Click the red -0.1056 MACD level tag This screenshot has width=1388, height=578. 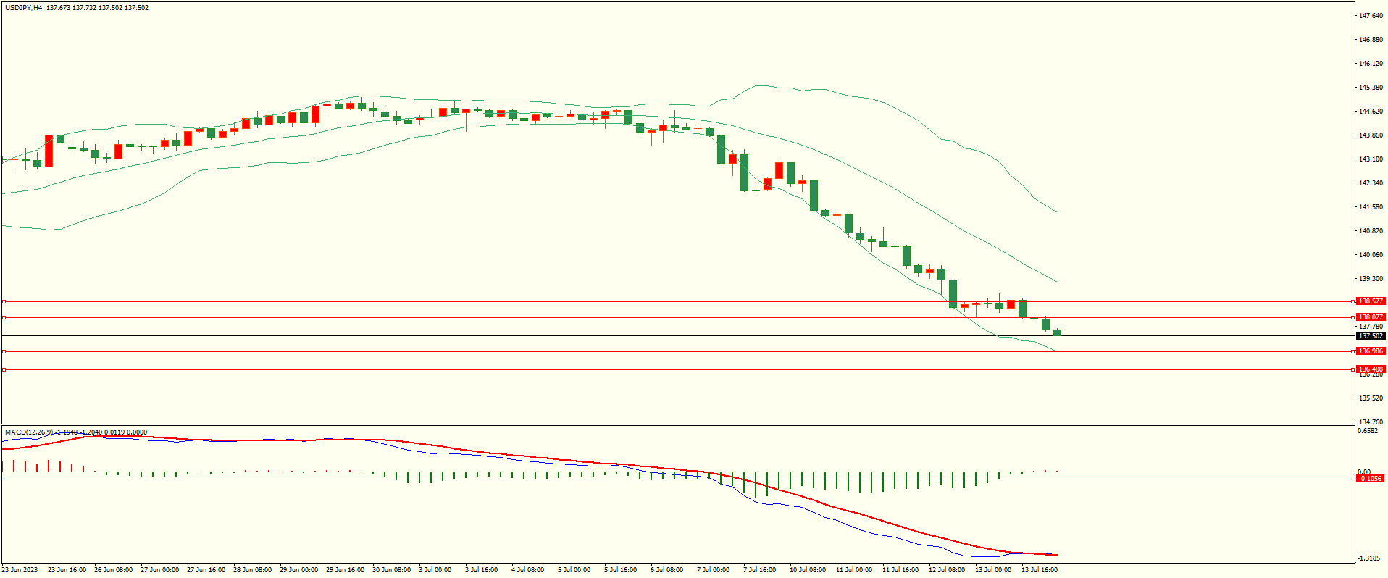coord(1371,479)
